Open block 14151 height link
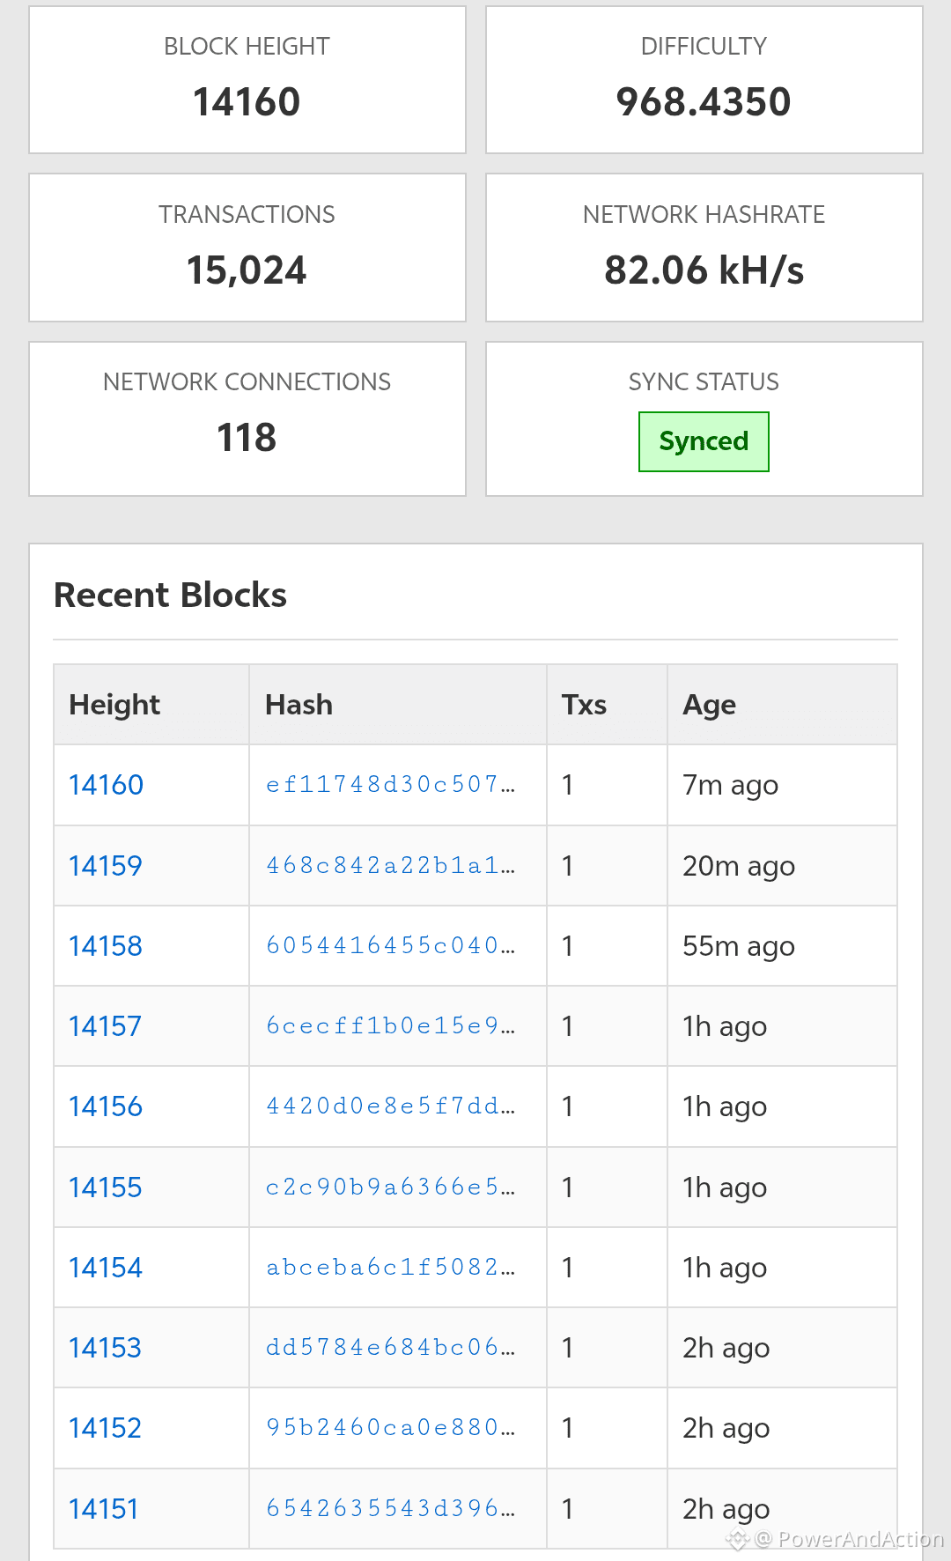The height and width of the screenshot is (1561, 951). click(104, 1509)
